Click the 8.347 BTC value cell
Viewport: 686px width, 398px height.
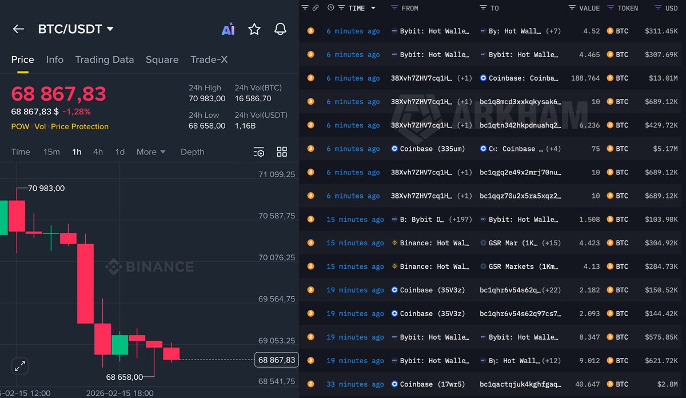[589, 337]
